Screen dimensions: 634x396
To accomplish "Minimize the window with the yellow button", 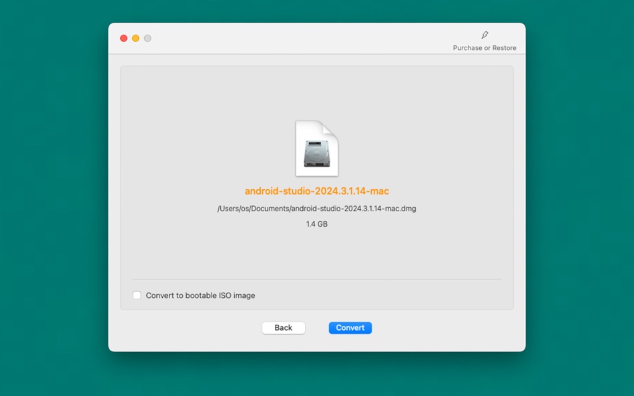I will [x=136, y=39].
